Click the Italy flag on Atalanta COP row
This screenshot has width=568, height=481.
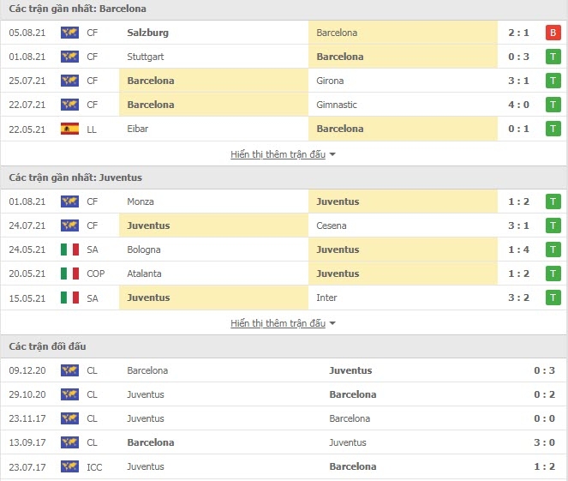(69, 274)
